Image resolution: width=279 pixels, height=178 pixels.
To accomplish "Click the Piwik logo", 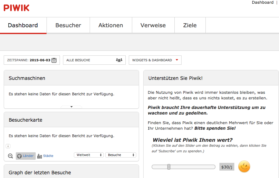I will click(16, 8).
